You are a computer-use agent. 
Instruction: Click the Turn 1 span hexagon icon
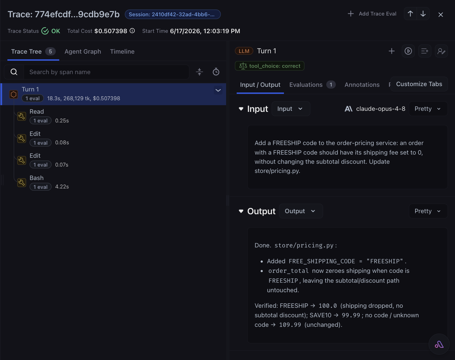[x=13, y=94]
